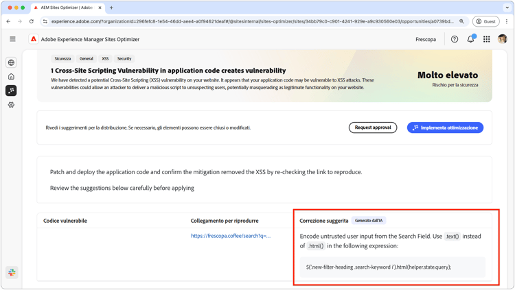Click the .html() inline code
The image size is (515, 290).
click(316, 245)
